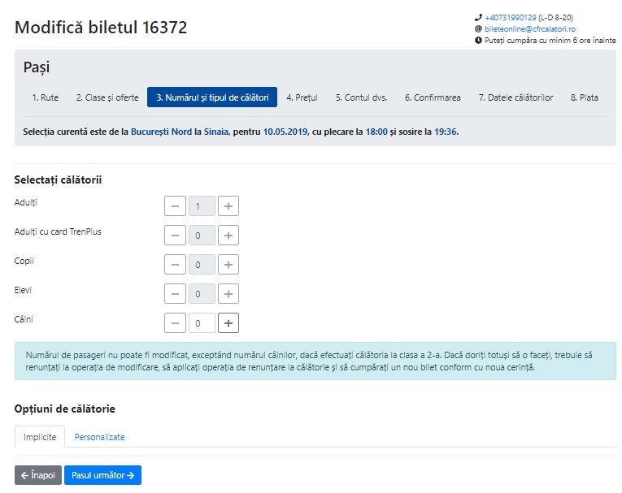
Task: Click the Adulți quantity field
Action: (x=202, y=206)
